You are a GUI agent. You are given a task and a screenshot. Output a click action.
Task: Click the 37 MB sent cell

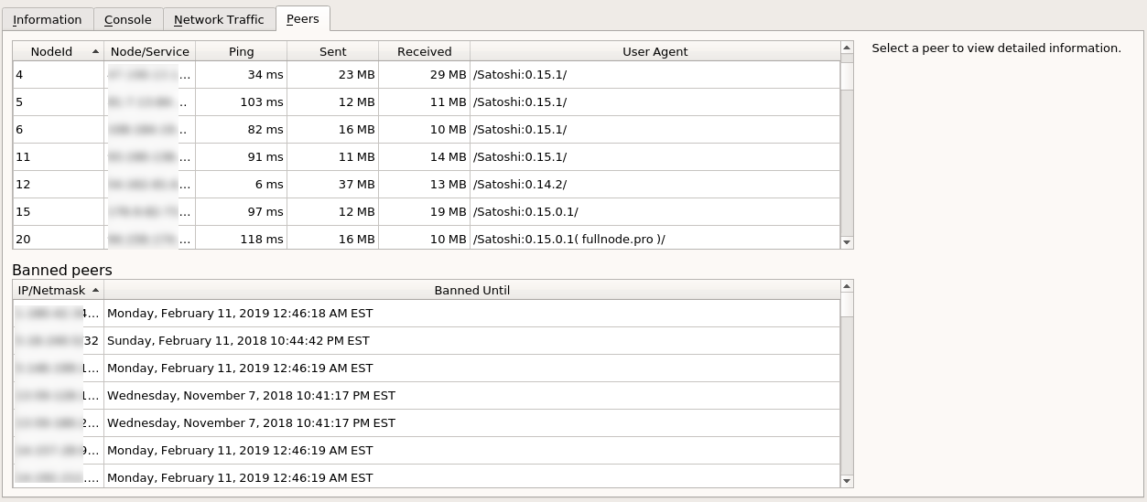point(332,185)
